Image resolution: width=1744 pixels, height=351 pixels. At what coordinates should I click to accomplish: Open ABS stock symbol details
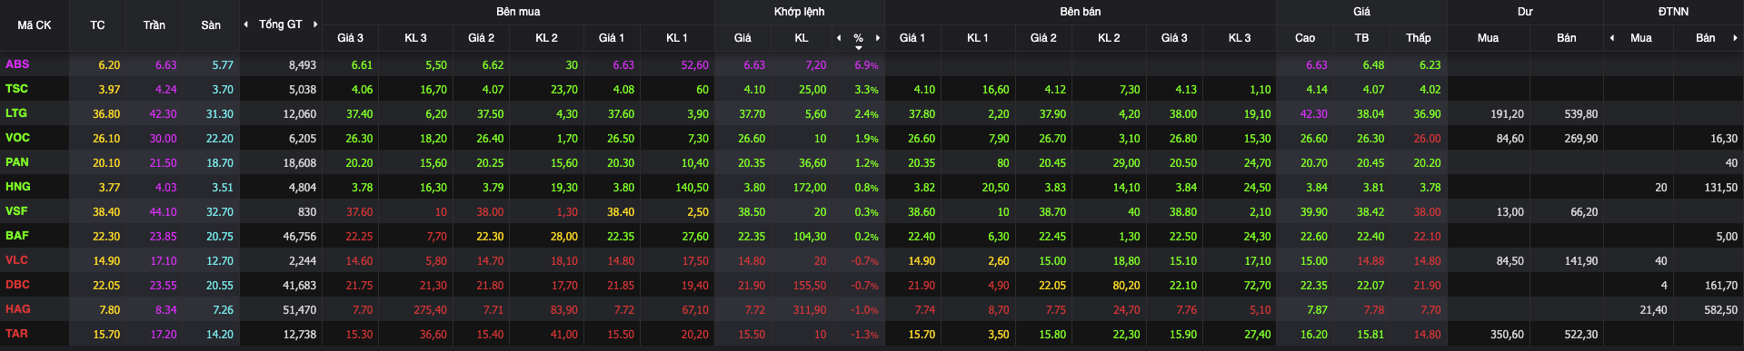[x=17, y=64]
